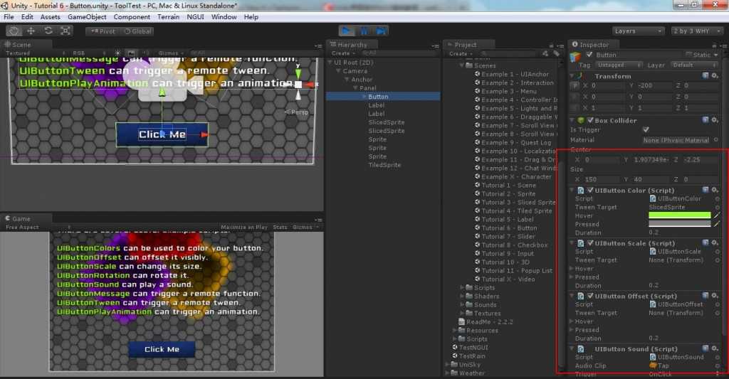Click the Button name field in Inspector
729x379 pixels.
pos(639,55)
